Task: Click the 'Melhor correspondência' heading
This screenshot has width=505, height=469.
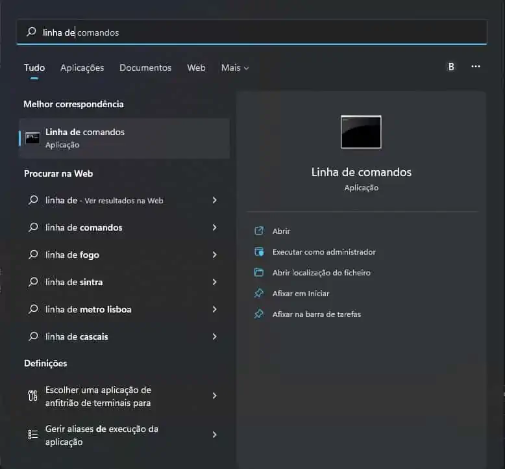Action: pyautogui.click(x=73, y=104)
